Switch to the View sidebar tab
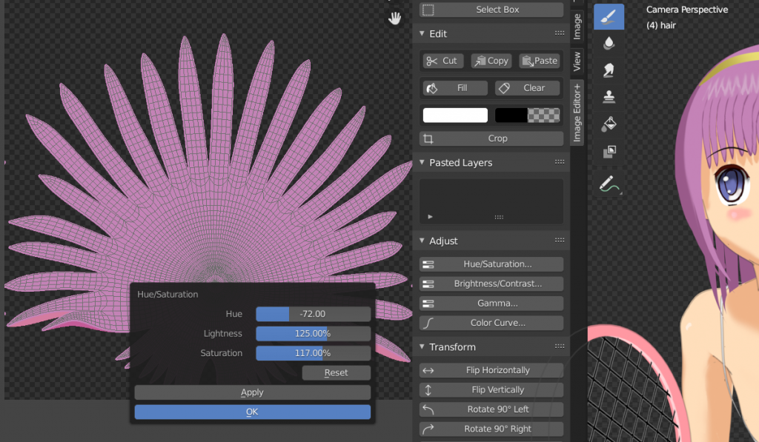The image size is (759, 442). (x=577, y=62)
